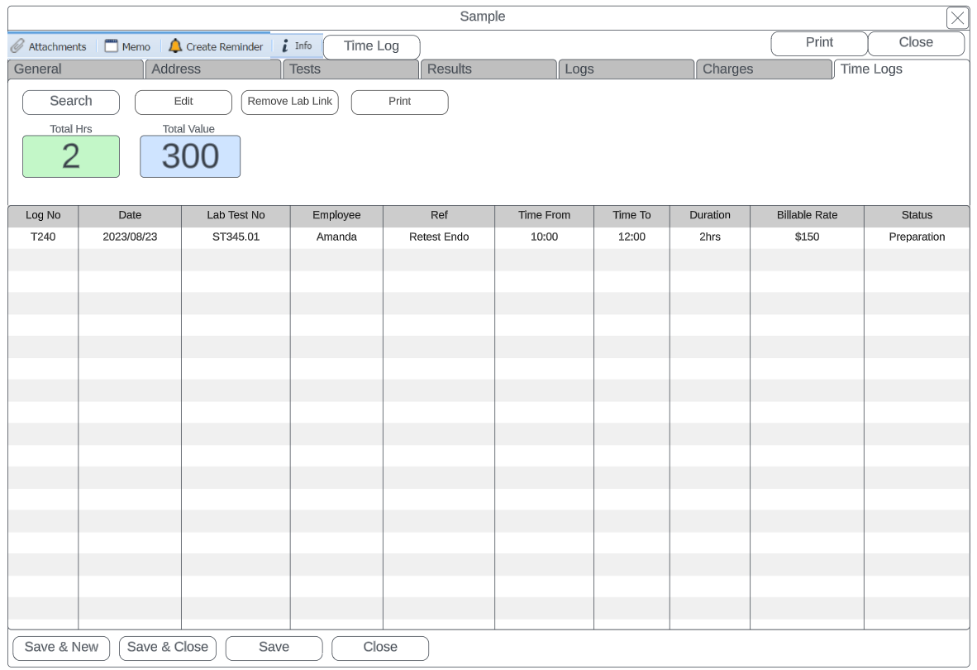Click the Time From column header
977x670 pixels.
point(544,216)
